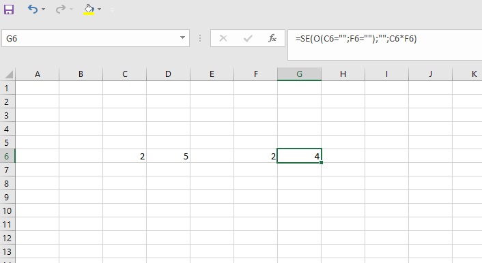Click the Cancel X in the formula bar
The height and width of the screenshot is (263, 482).
[223, 38]
